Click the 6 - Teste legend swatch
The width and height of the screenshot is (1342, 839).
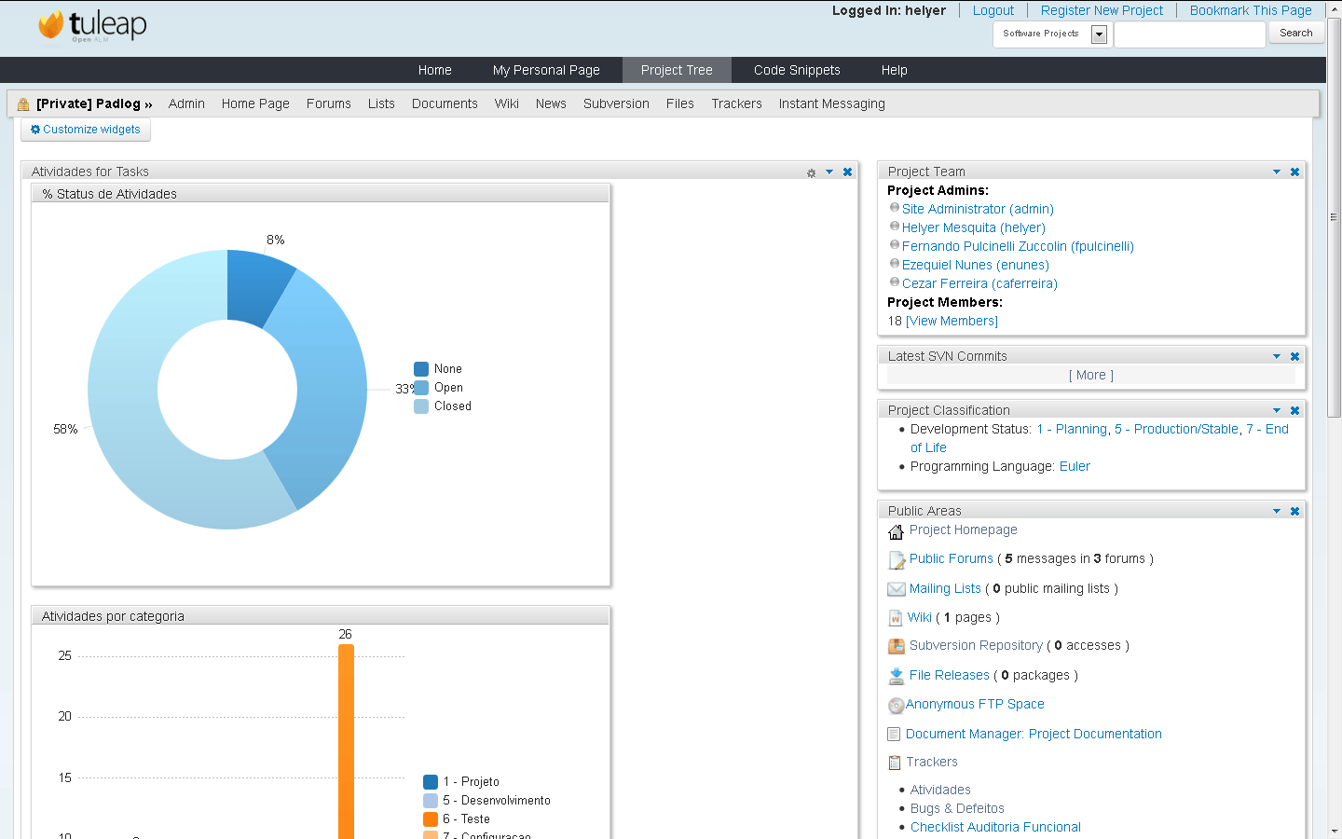[x=431, y=819]
